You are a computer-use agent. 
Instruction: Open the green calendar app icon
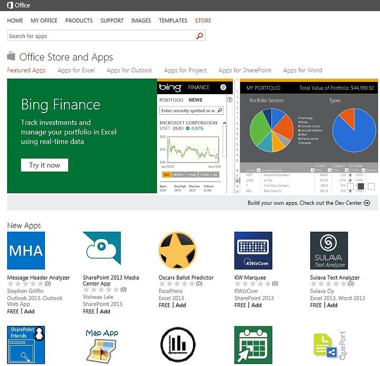(x=253, y=345)
